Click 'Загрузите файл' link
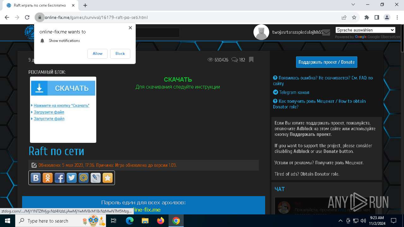 [x=49, y=112]
